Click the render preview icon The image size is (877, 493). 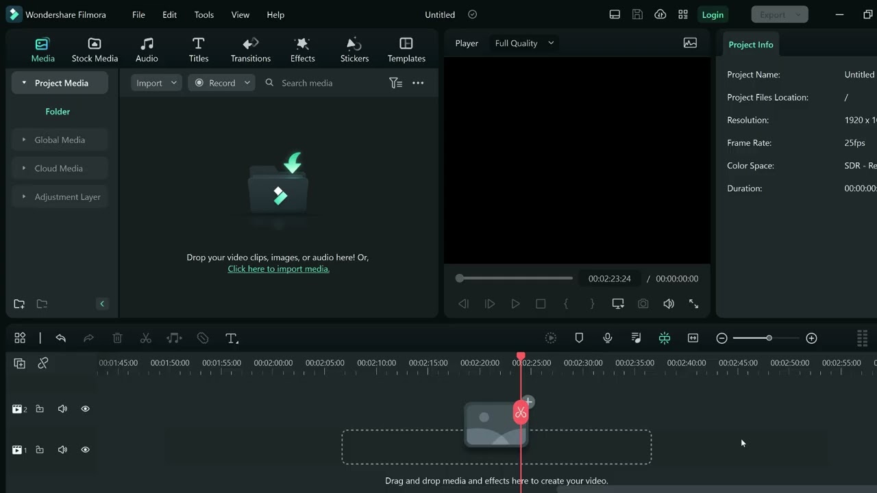(551, 338)
